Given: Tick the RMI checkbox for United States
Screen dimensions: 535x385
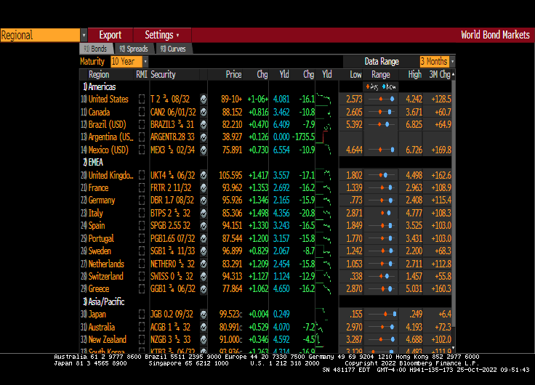Looking at the screenshot, I should pyautogui.click(x=142, y=100).
